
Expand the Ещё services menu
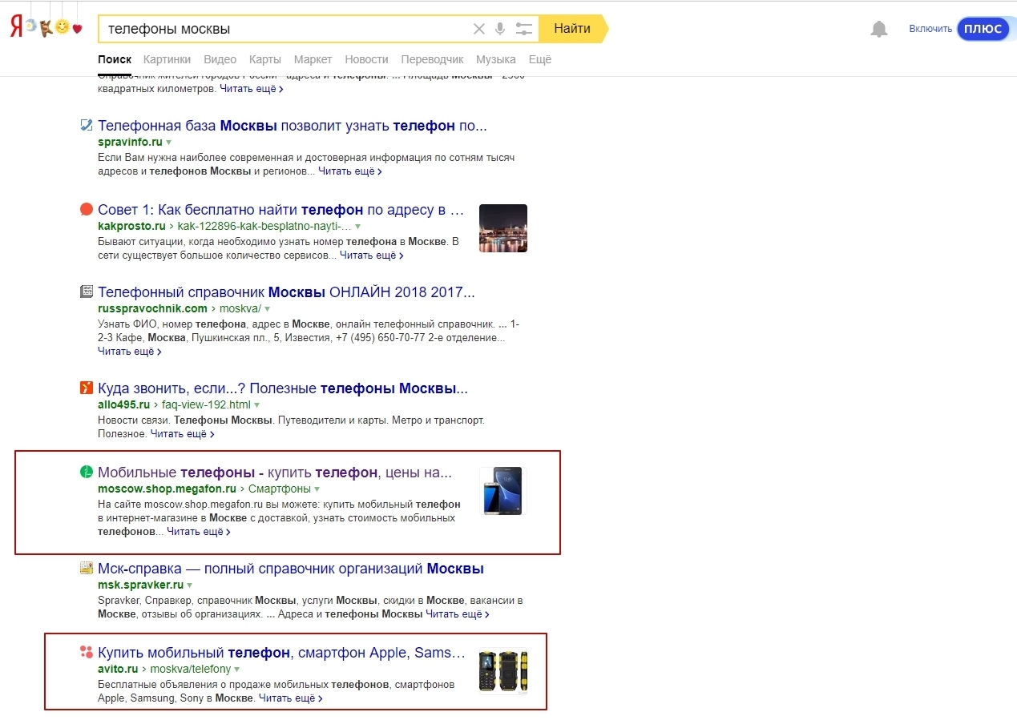tap(540, 59)
